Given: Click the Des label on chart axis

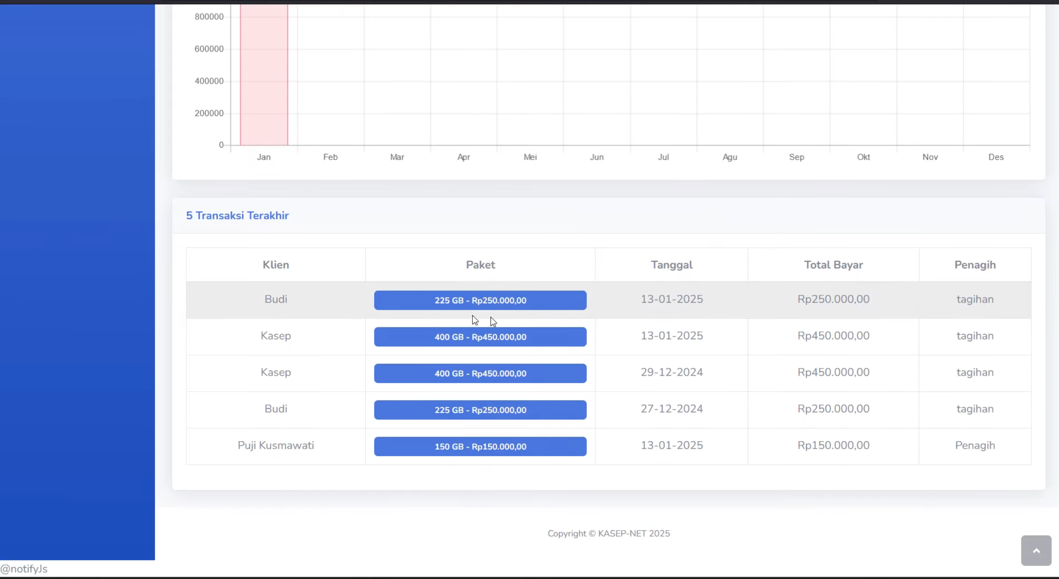Looking at the screenshot, I should coord(996,157).
